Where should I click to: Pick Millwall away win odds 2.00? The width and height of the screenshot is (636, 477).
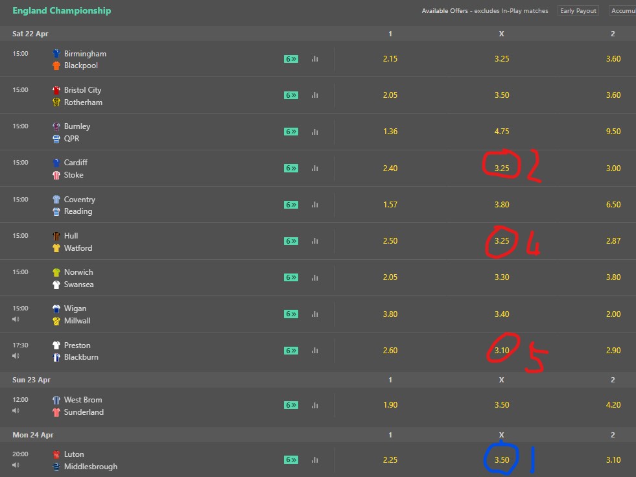[613, 314]
